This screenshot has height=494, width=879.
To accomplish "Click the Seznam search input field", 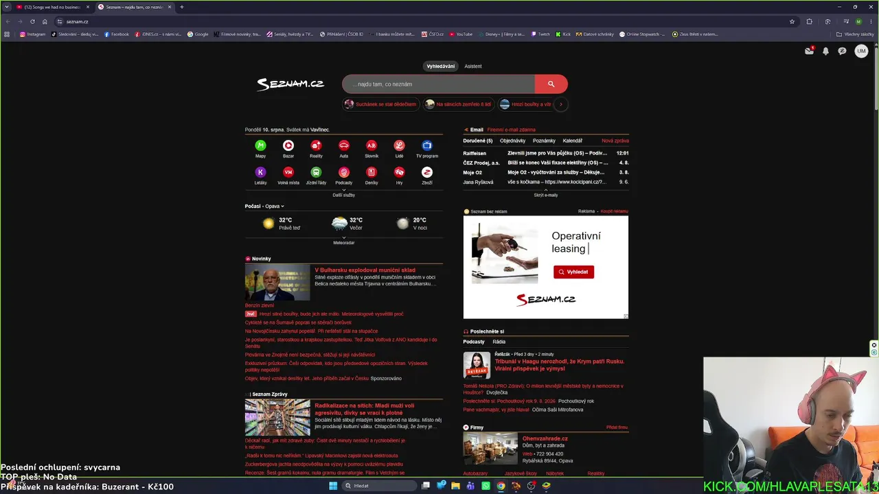I will (439, 84).
